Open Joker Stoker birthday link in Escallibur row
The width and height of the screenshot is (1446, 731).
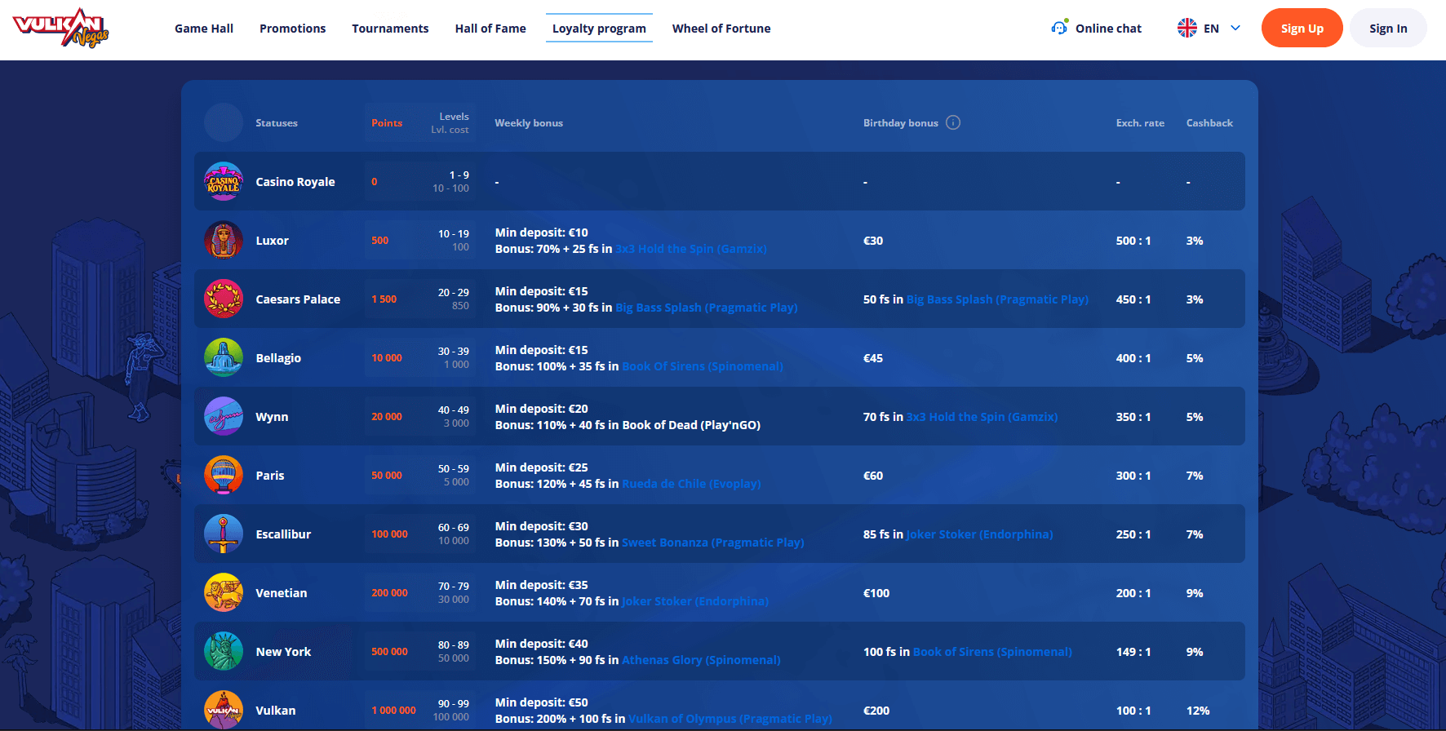click(x=979, y=534)
